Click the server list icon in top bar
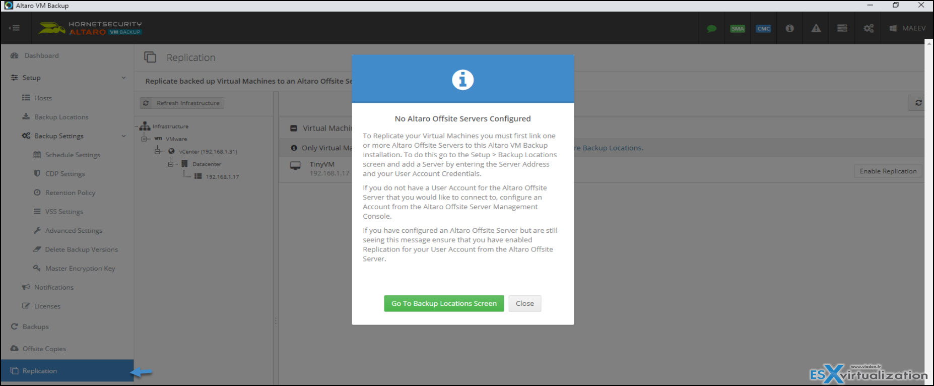Image resolution: width=934 pixels, height=386 pixels. click(x=842, y=28)
